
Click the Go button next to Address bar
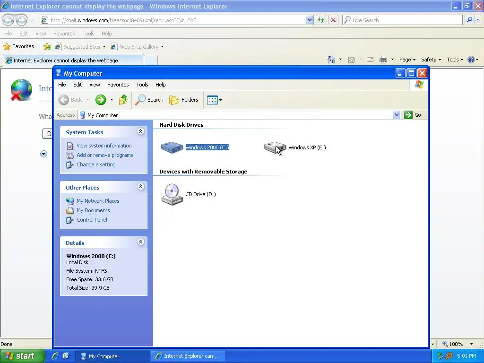click(413, 115)
